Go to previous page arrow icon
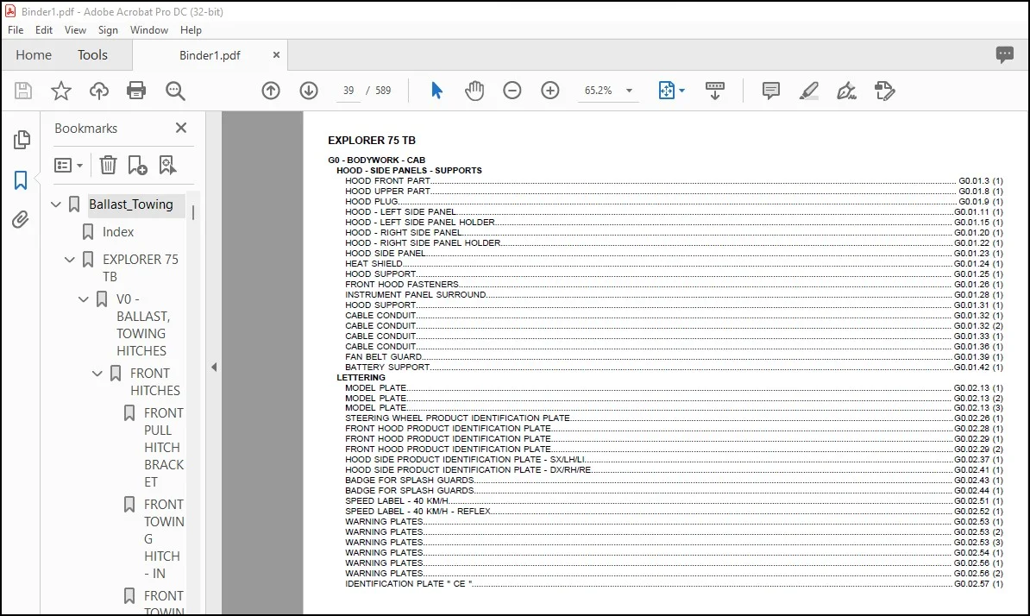 pos(271,91)
